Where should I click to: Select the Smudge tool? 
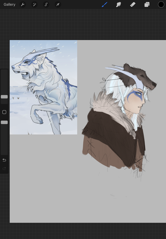click(x=119, y=4)
